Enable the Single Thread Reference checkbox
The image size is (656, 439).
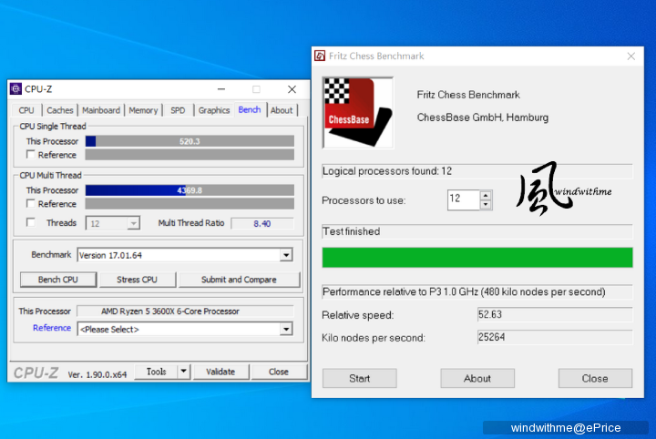(x=31, y=154)
